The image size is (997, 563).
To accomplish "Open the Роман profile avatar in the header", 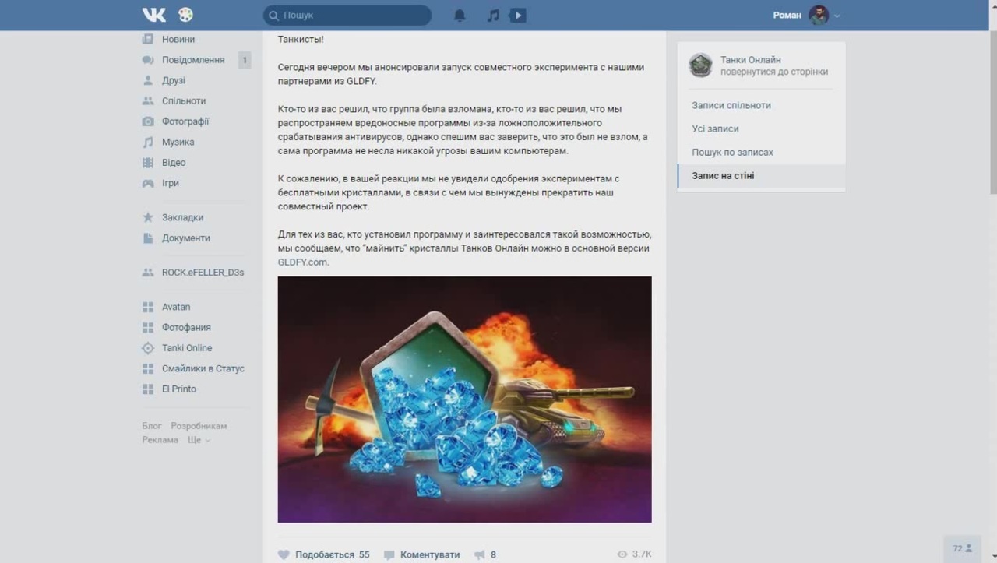I will [819, 16].
